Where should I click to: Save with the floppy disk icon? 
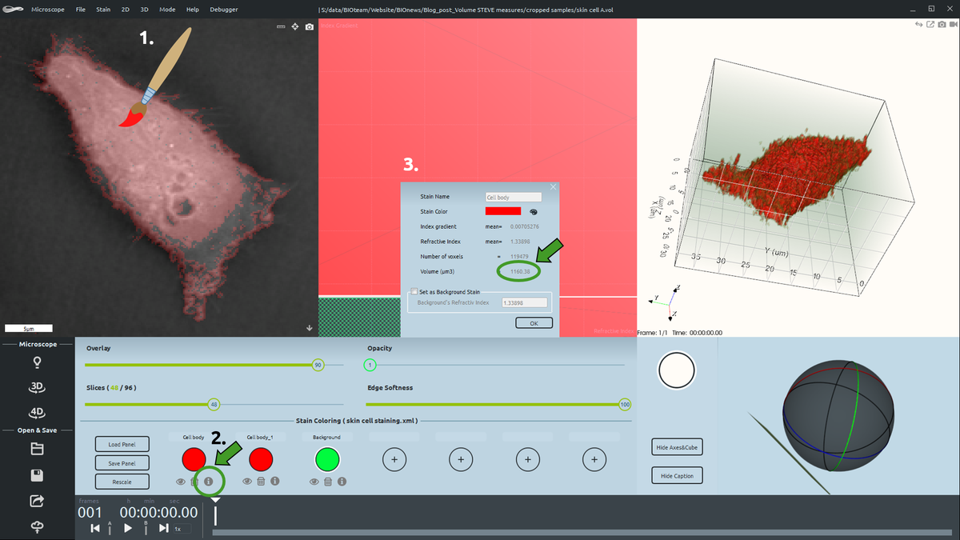(37, 475)
